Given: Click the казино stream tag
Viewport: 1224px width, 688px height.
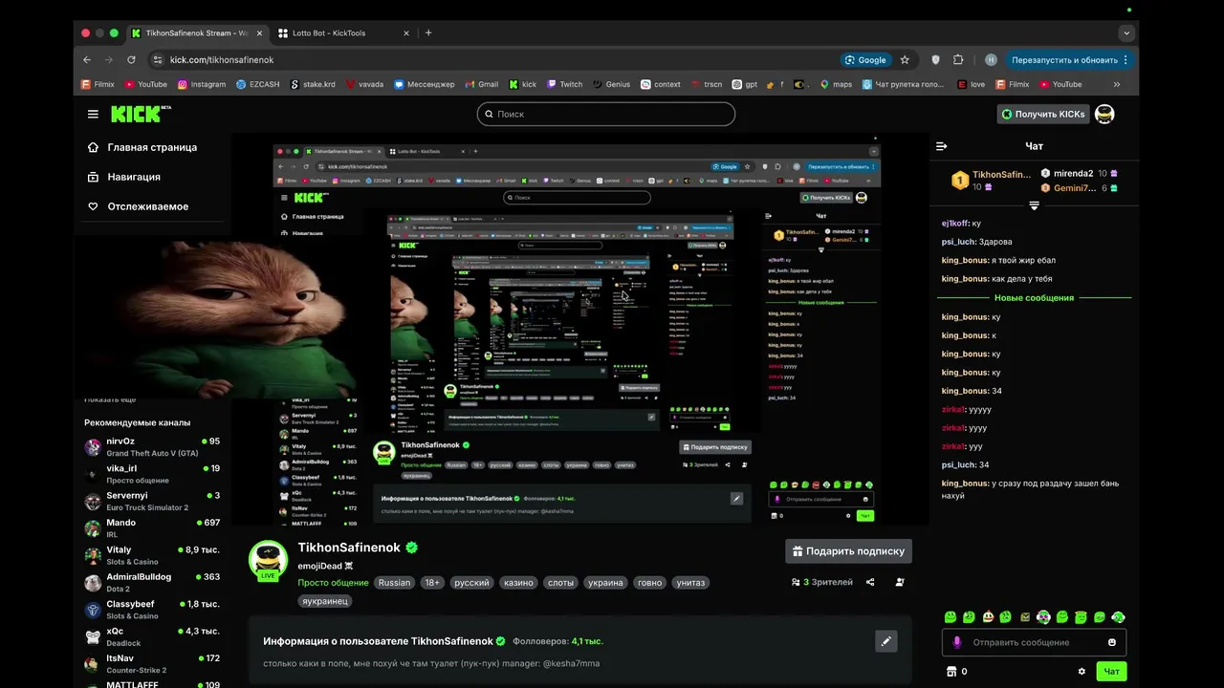Looking at the screenshot, I should coord(518,583).
